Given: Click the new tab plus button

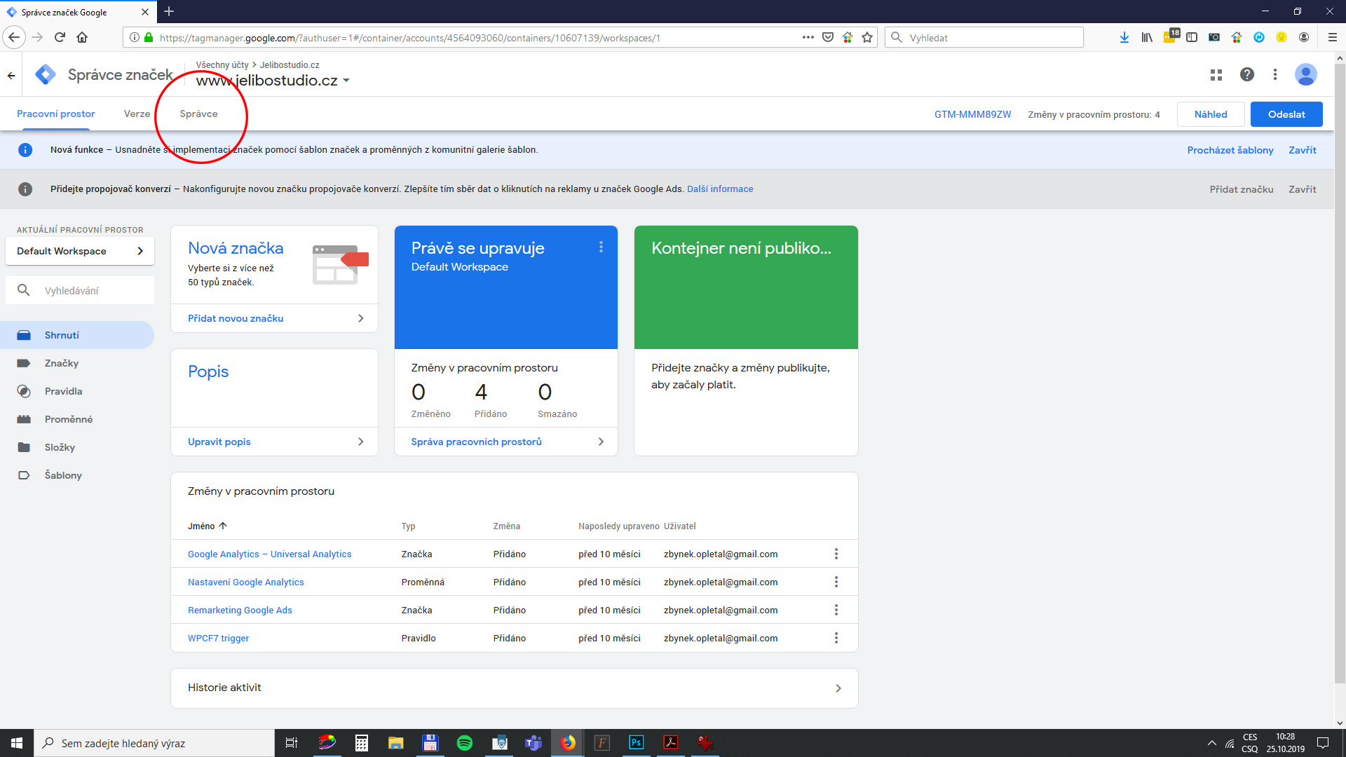Looking at the screenshot, I should coord(169,11).
